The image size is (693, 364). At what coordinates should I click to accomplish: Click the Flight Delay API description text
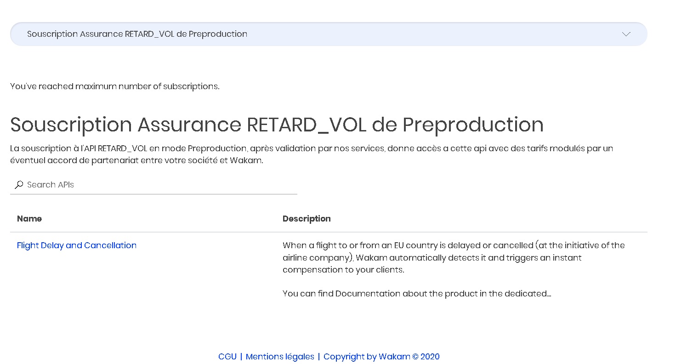click(454, 269)
